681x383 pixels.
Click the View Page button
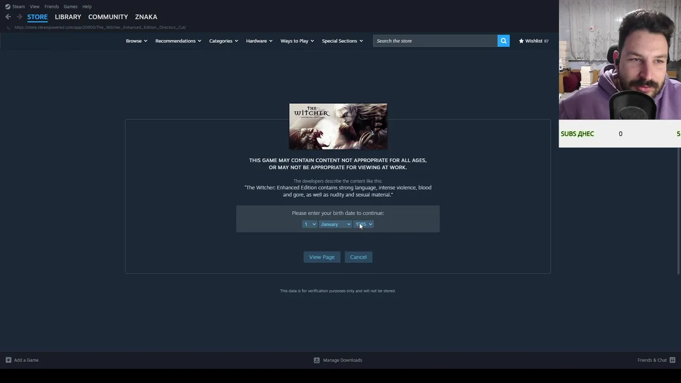[322, 257]
